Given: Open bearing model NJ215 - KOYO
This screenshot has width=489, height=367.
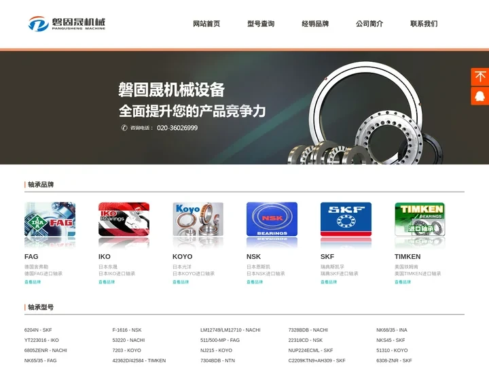Looking at the screenshot, I should (216, 351).
